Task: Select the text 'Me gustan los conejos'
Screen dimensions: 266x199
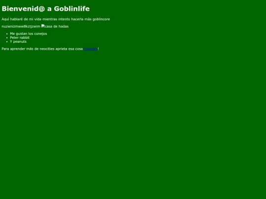Action: [x=29, y=34]
